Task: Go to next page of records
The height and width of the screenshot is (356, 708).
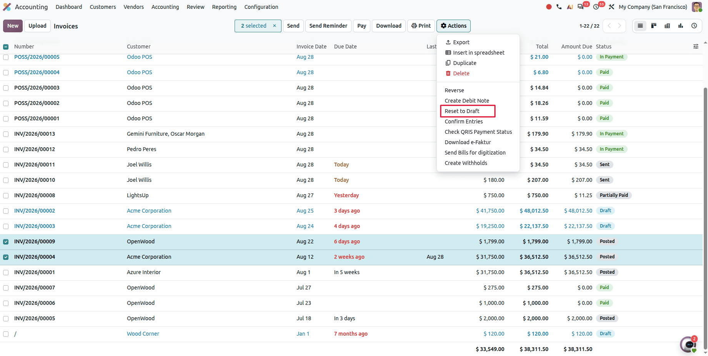Action: [x=620, y=26]
